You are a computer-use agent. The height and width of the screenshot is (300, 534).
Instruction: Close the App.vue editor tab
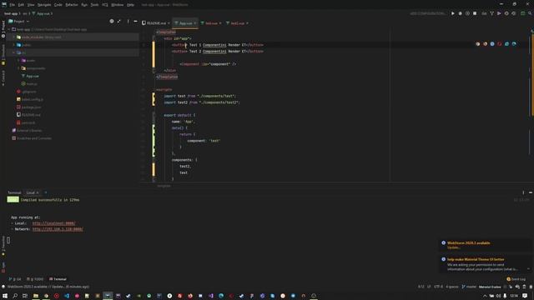(x=195, y=23)
